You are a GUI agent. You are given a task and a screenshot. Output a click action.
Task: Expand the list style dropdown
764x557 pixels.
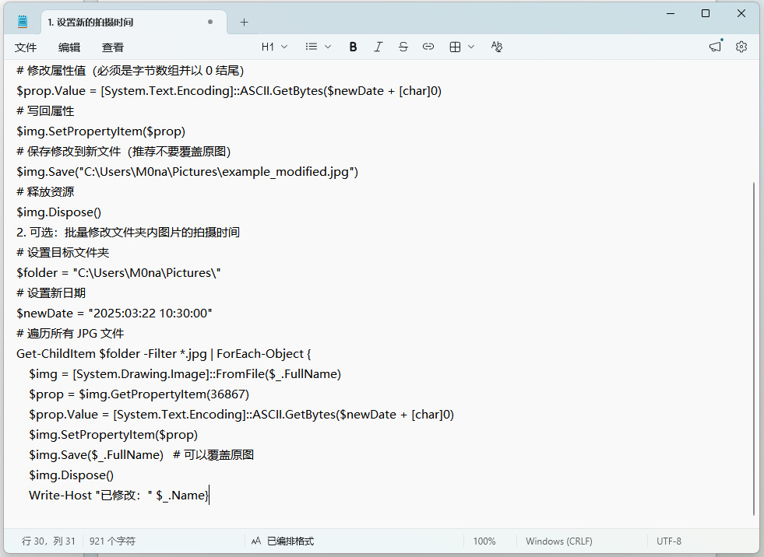tap(319, 47)
